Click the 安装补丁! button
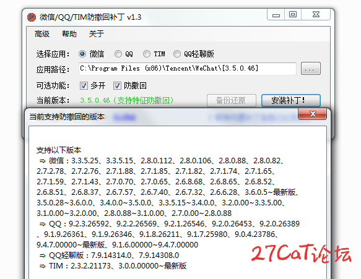361x279 pixels. pos(291,100)
